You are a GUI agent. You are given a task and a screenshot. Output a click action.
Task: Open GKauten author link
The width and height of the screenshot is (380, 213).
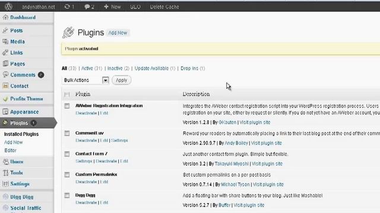point(227,122)
